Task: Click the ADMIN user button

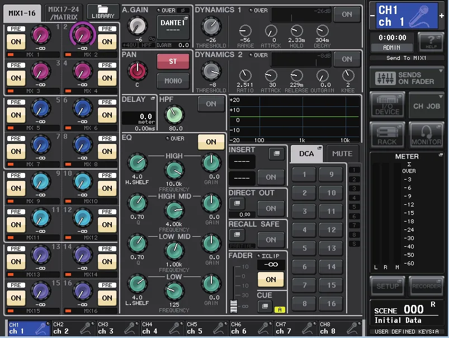Action: pos(392,48)
